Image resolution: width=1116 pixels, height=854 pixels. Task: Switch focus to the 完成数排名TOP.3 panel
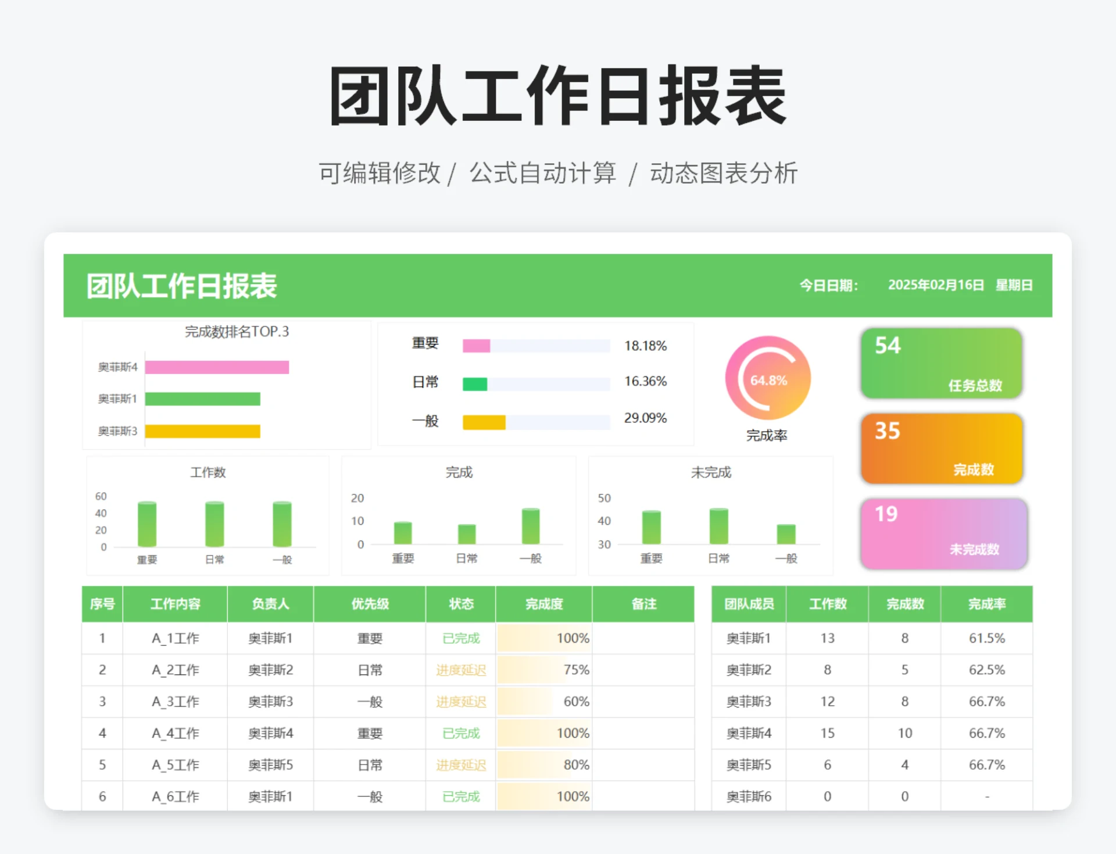tap(227, 332)
